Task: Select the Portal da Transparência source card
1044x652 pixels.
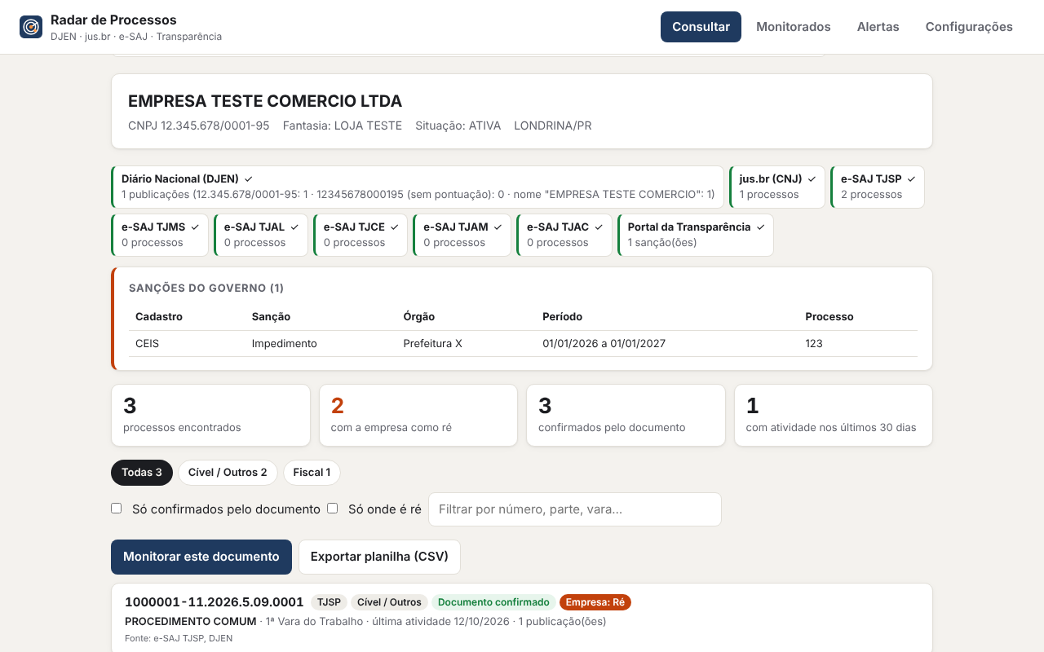Action: point(696,235)
